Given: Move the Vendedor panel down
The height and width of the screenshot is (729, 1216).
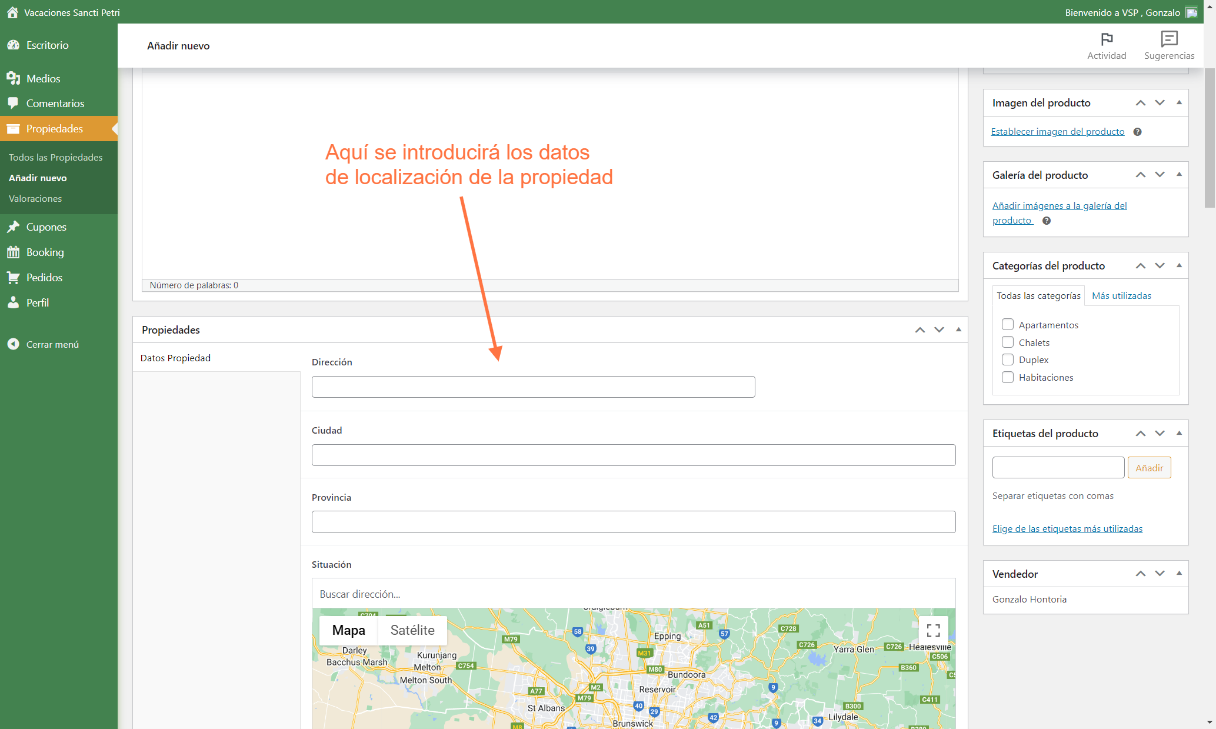Looking at the screenshot, I should coord(1160,574).
